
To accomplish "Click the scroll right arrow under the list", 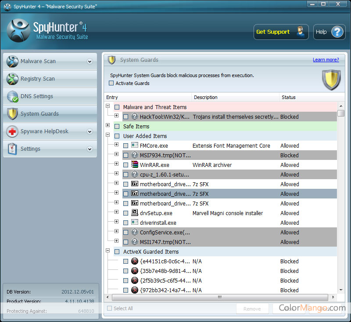I will [x=333, y=297].
